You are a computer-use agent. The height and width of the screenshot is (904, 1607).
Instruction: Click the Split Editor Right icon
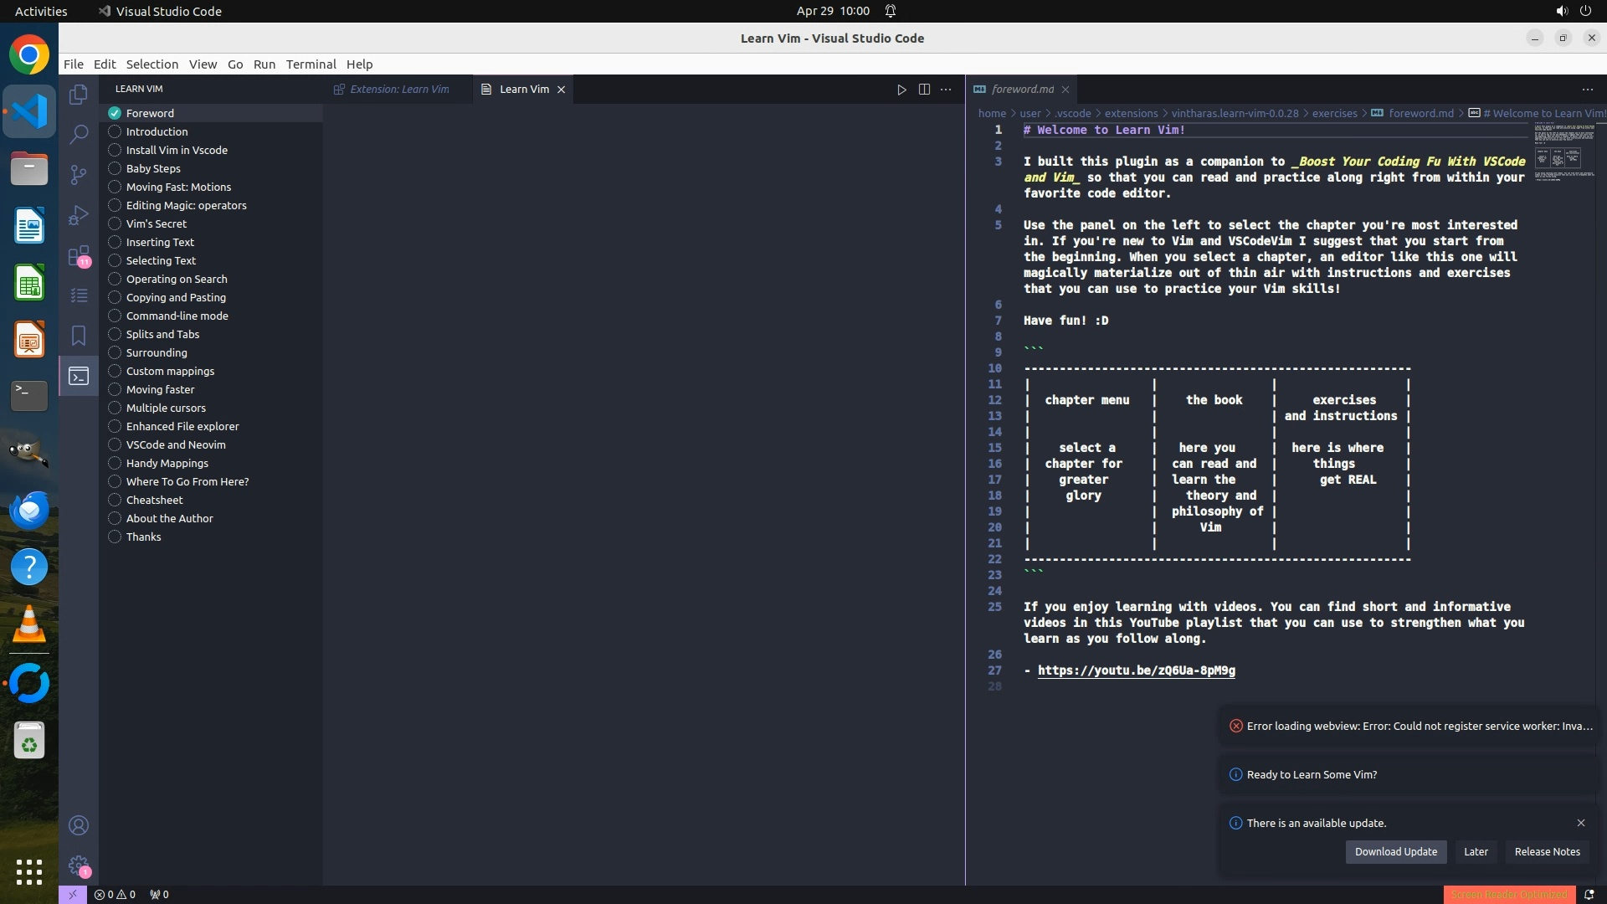[x=924, y=90]
